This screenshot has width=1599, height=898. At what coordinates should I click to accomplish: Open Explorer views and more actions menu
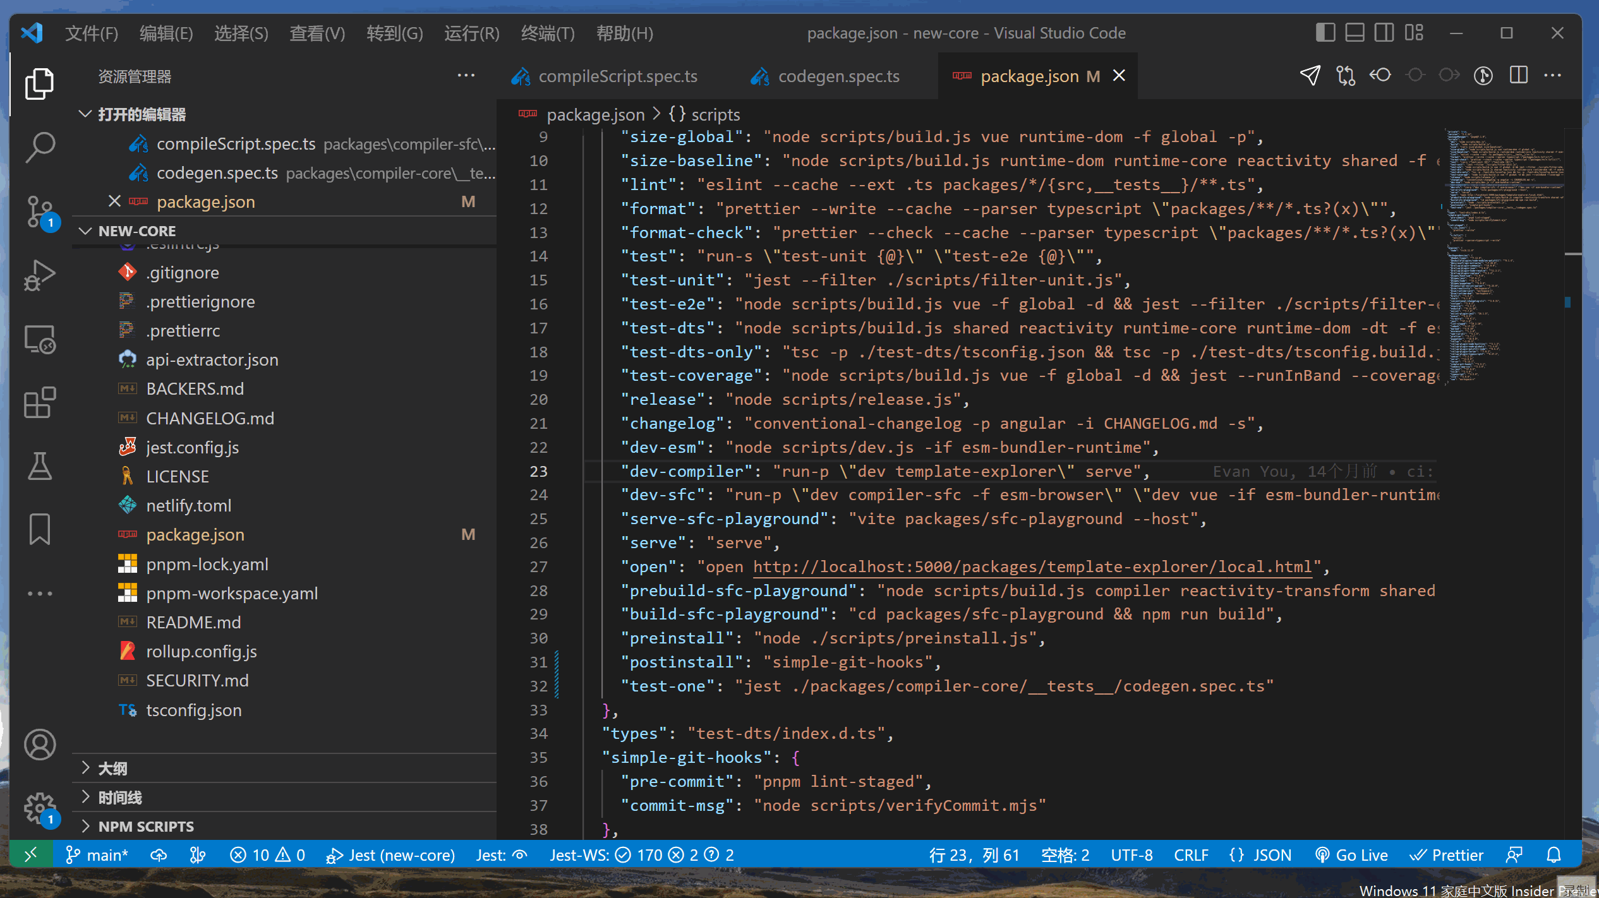coord(466,76)
